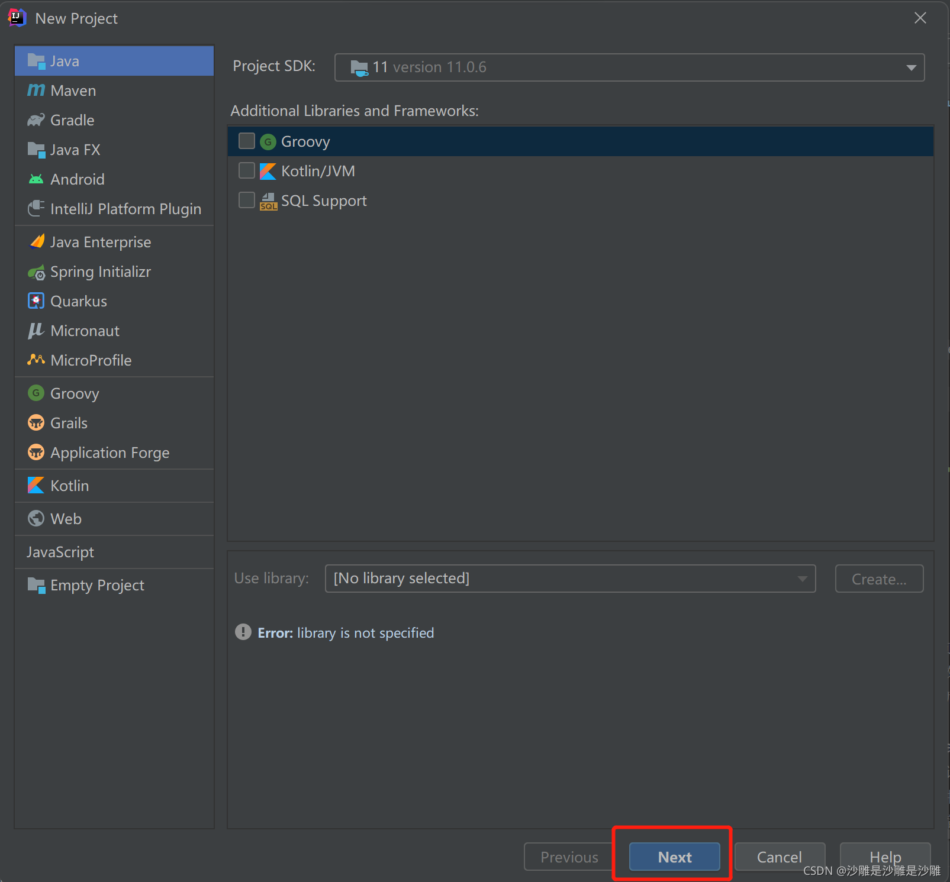Click the Spring Initializr leaf icon

point(36,272)
